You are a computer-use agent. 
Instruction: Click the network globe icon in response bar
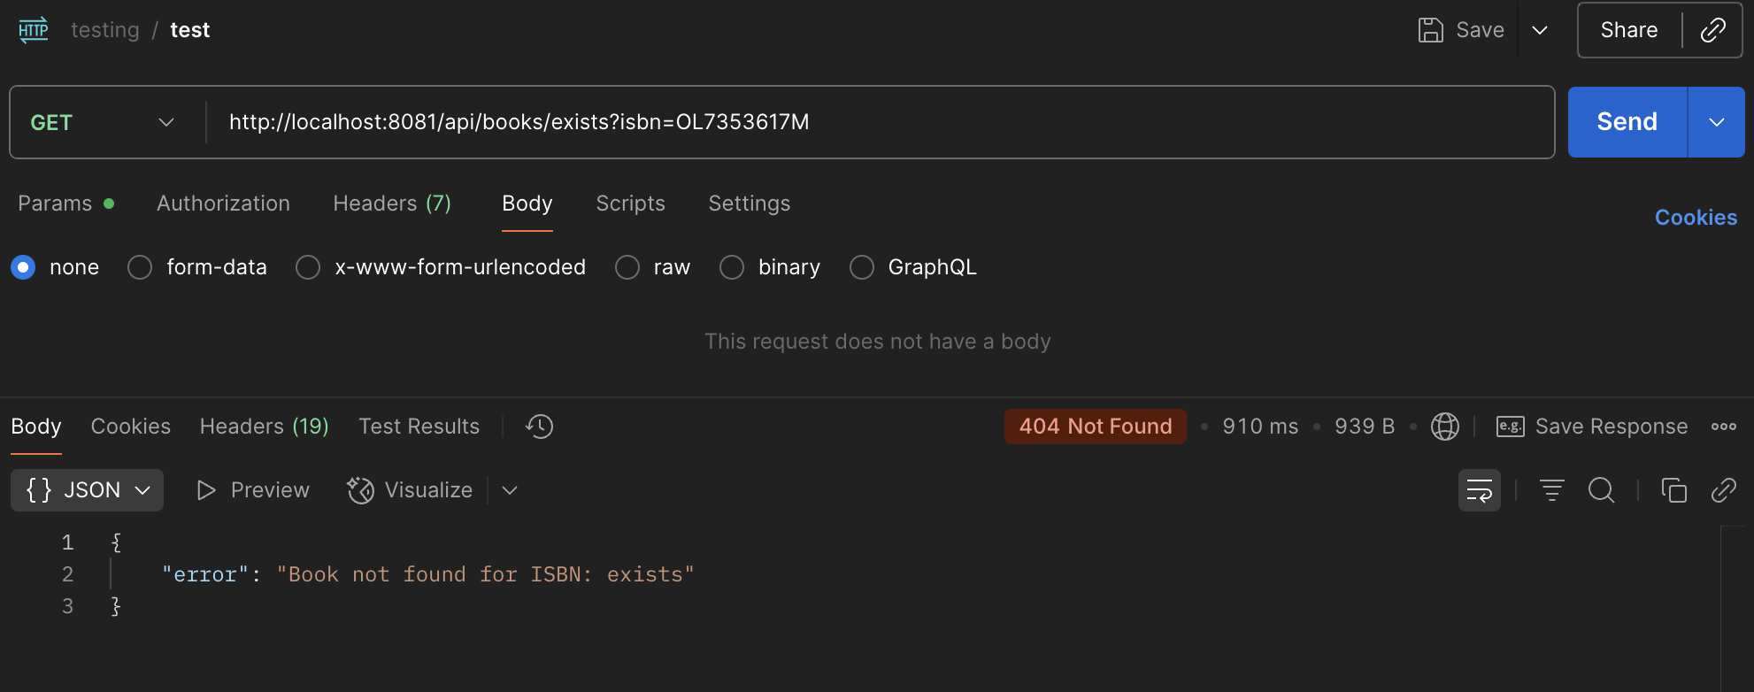click(1444, 427)
